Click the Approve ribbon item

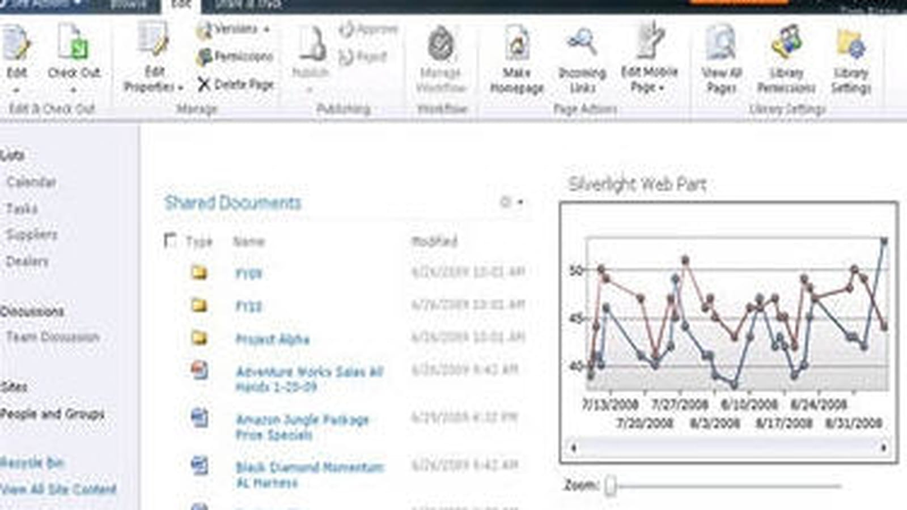(368, 29)
